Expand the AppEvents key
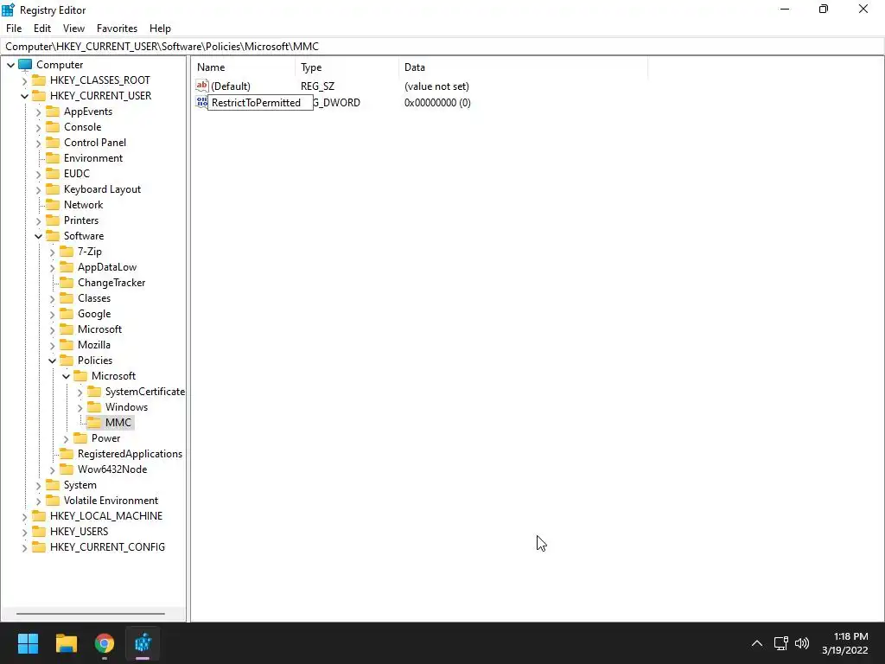 point(38,112)
